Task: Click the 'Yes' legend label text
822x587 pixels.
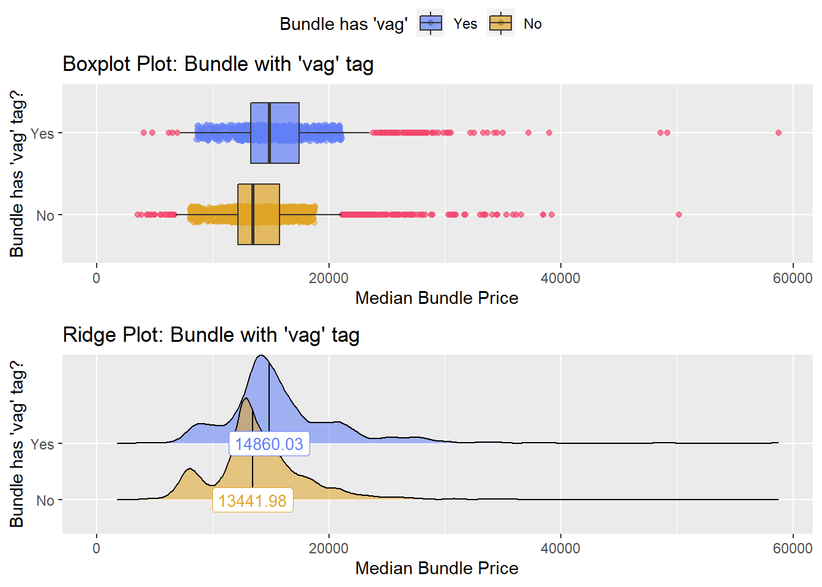Action: (465, 24)
